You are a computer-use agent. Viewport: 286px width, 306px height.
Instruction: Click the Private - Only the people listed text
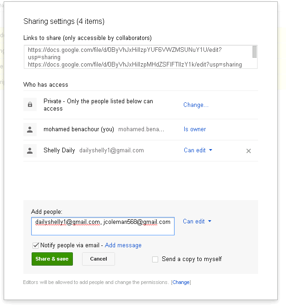98,105
